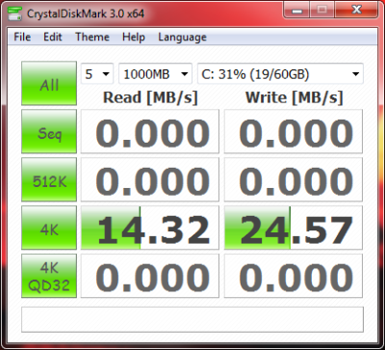Click the CrystalDiskMark app icon in title bar
Screen dimensions: 385x350
[x=14, y=13]
